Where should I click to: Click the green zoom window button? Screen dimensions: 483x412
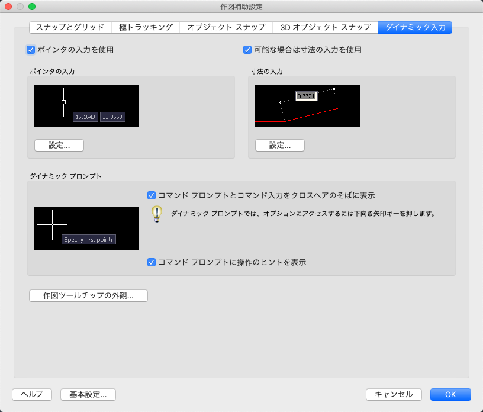[32, 7]
